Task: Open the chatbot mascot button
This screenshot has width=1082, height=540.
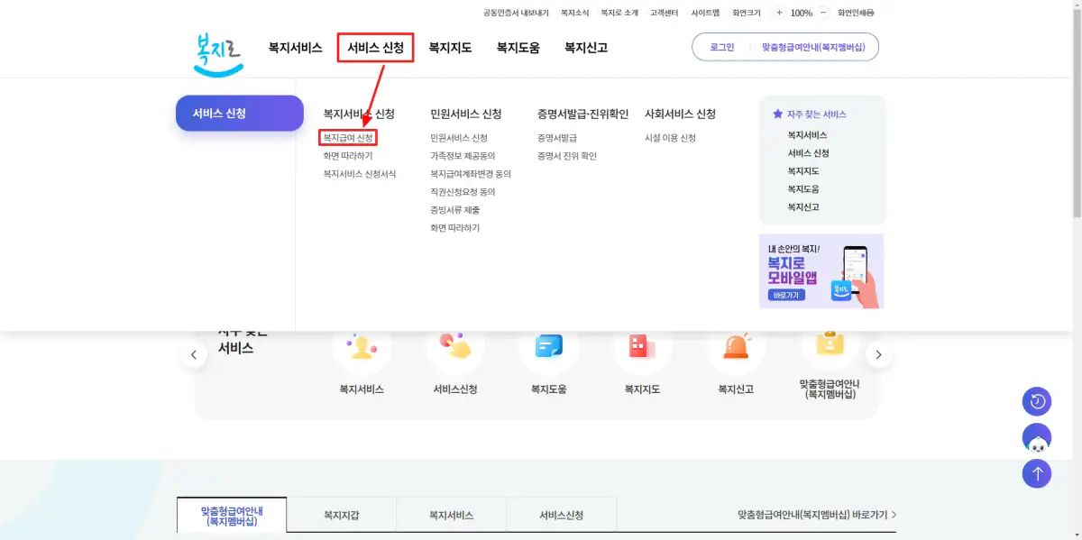Action: (x=1037, y=437)
